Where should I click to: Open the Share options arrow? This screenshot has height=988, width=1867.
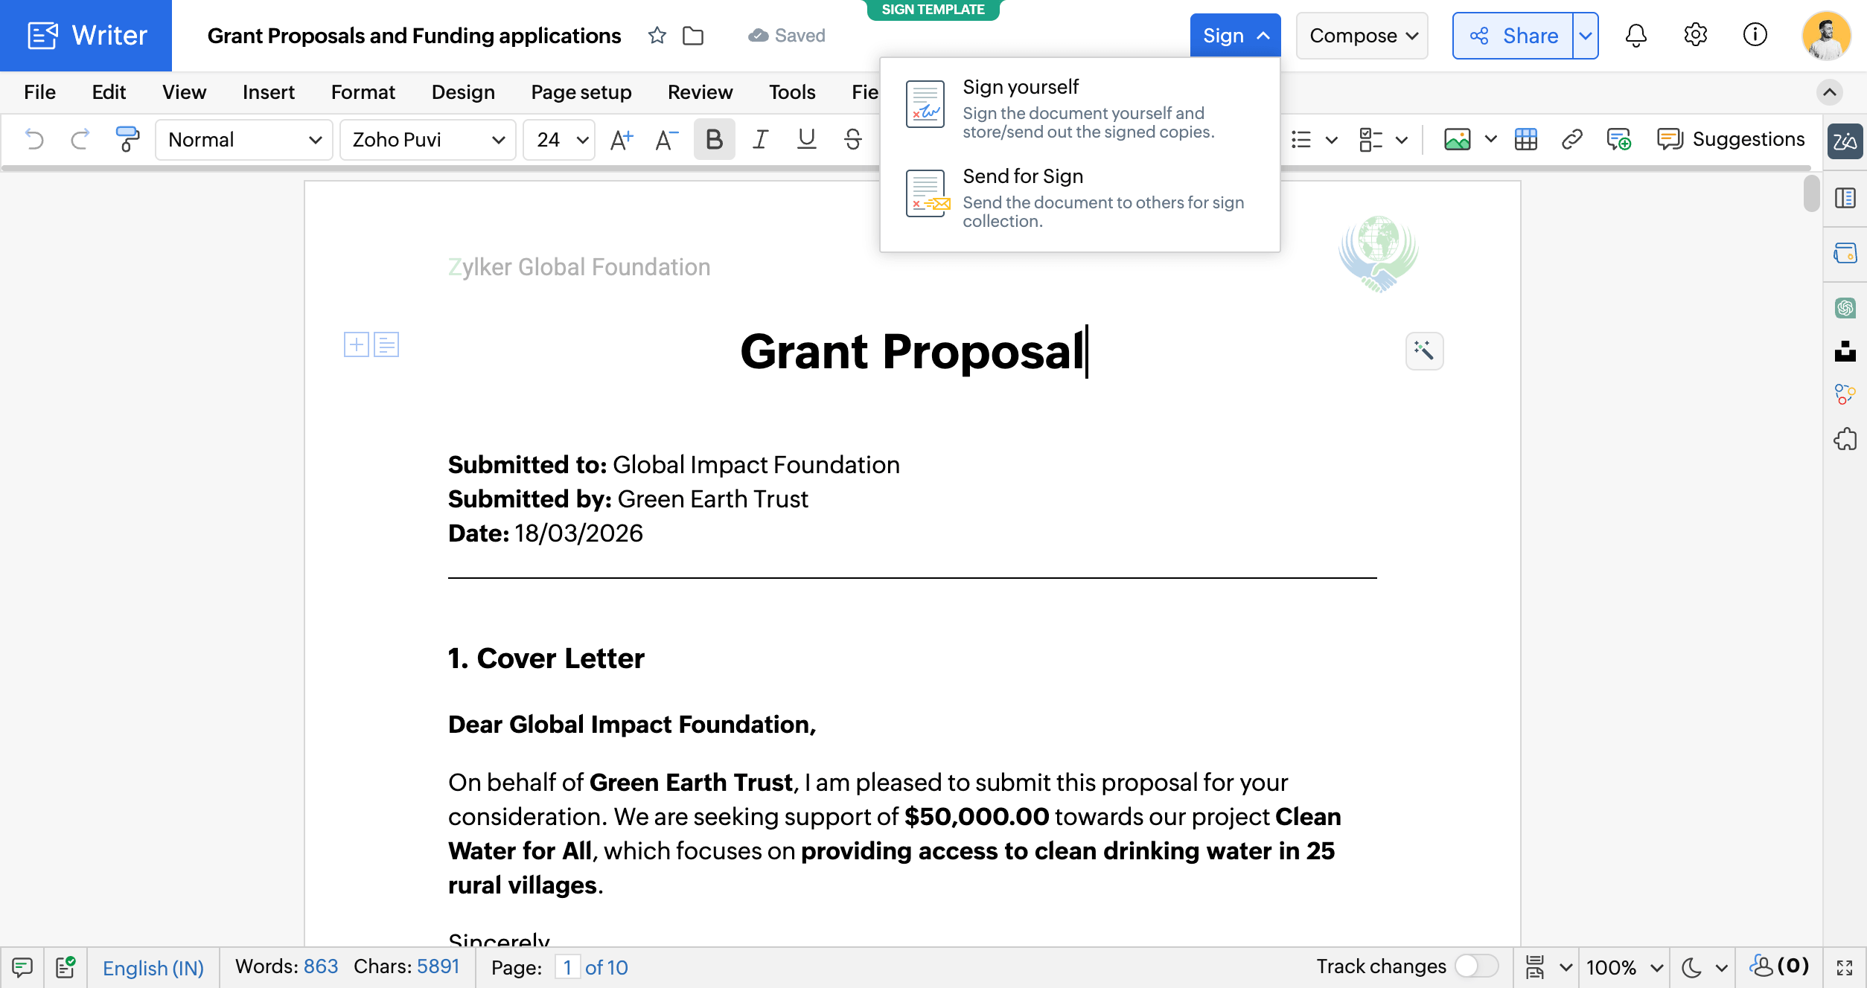click(1586, 36)
